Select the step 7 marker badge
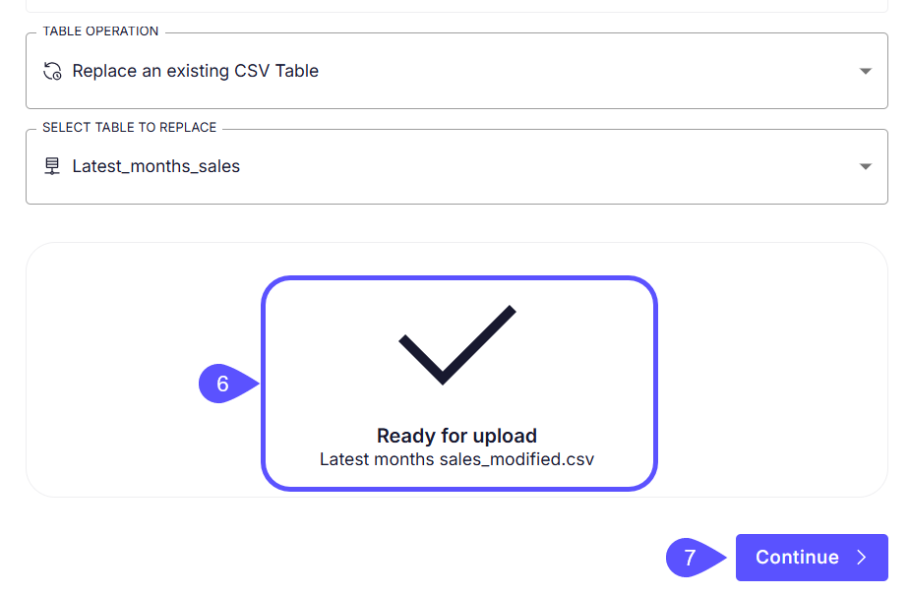The image size is (910, 594). (689, 557)
